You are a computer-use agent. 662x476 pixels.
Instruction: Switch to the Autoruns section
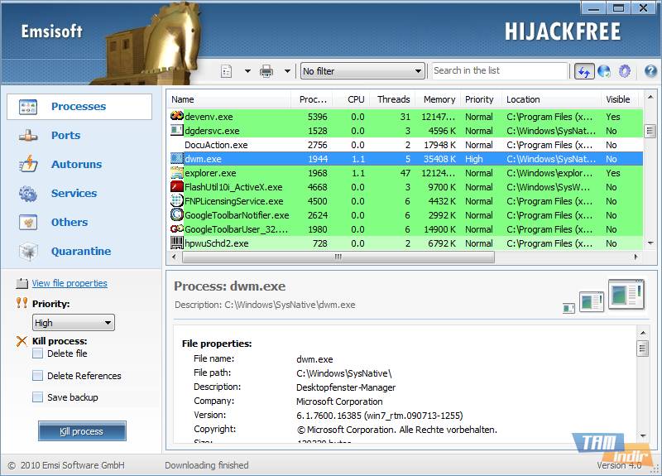click(x=76, y=164)
